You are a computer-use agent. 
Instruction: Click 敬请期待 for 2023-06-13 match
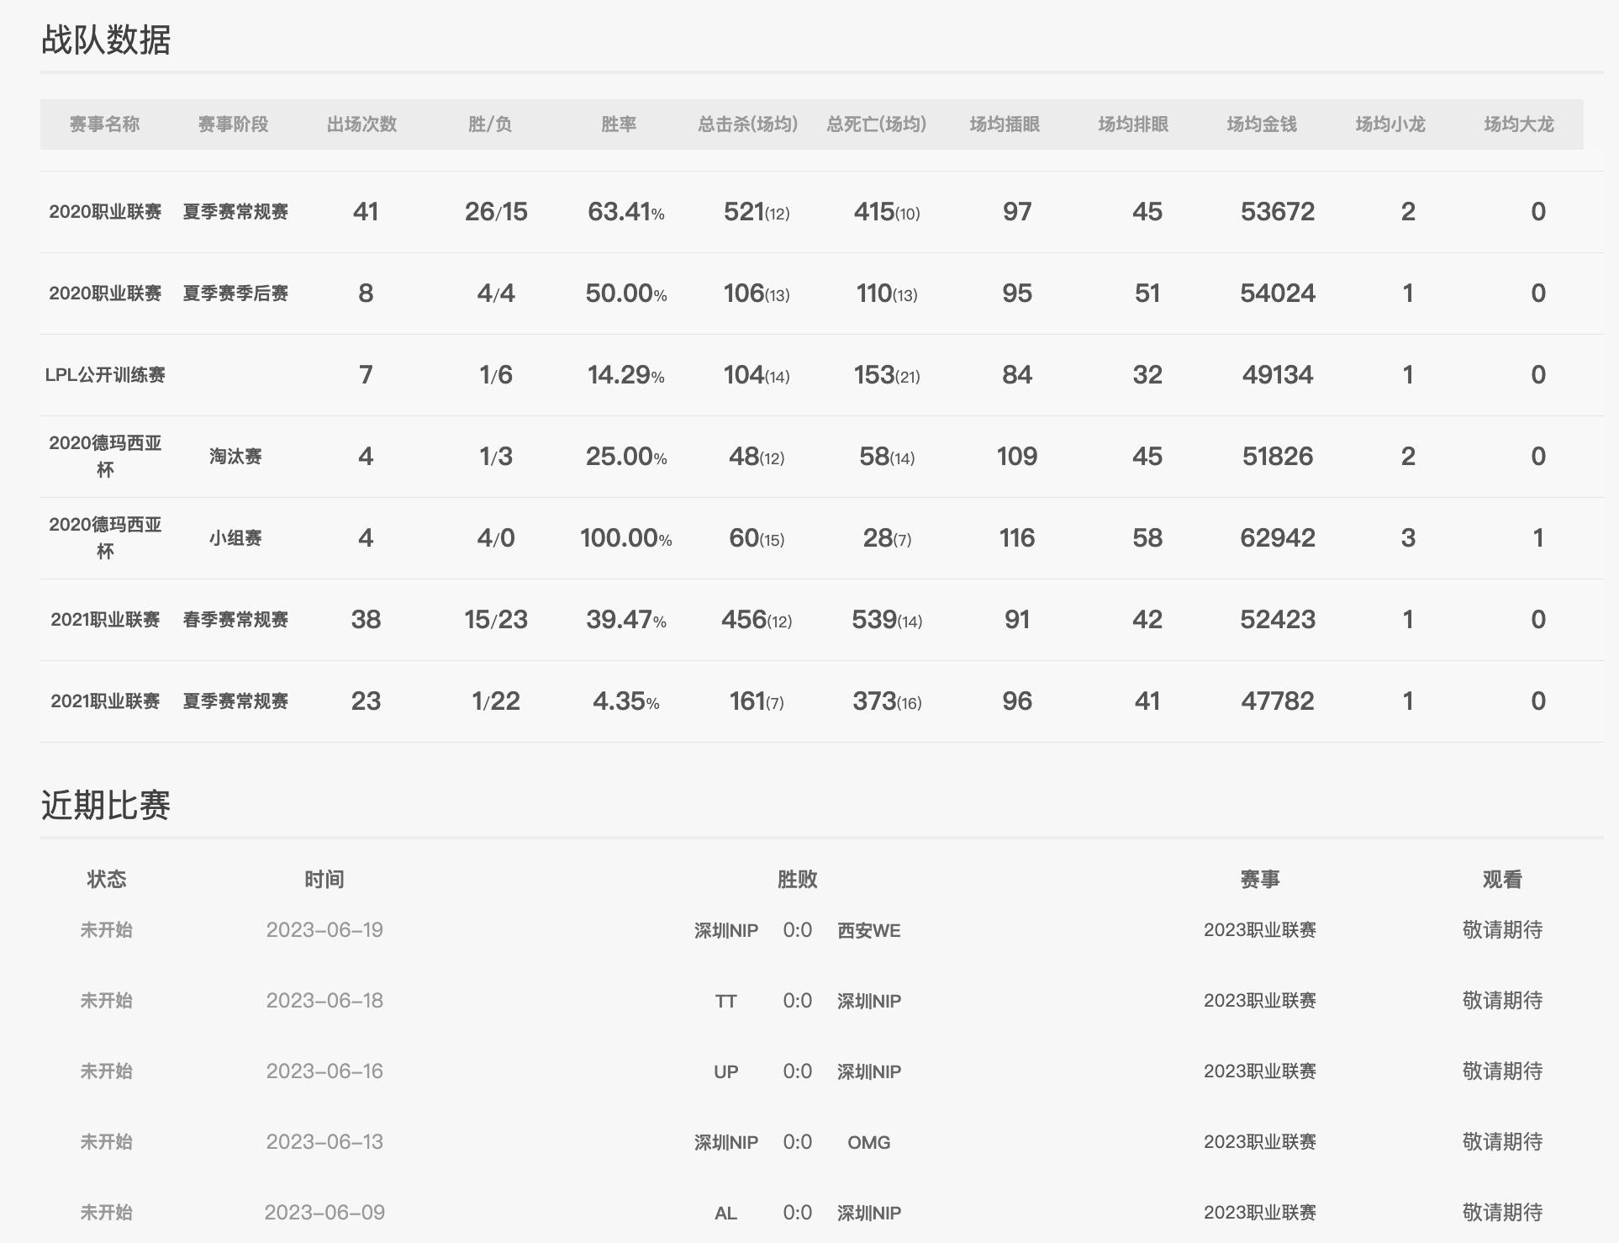[x=1501, y=1142]
